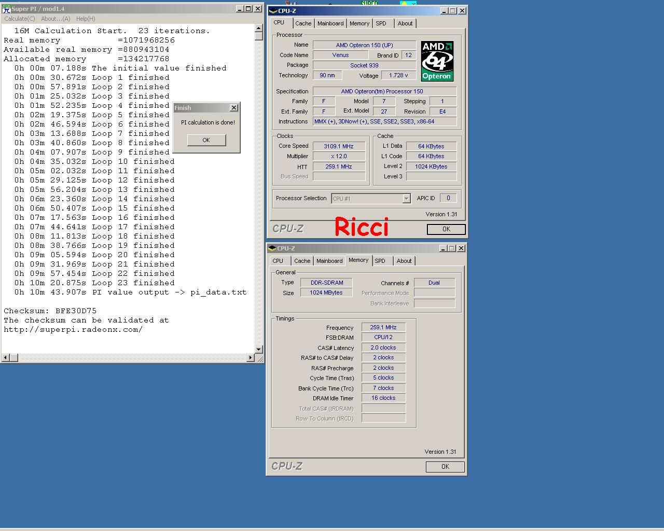Click the Checksum: BFE30D75 line
This screenshot has width=664, height=531.
click(50, 311)
